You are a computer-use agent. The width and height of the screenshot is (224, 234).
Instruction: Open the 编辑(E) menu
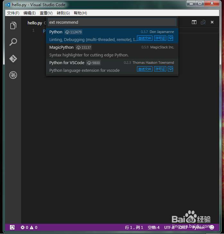coord(30,13)
